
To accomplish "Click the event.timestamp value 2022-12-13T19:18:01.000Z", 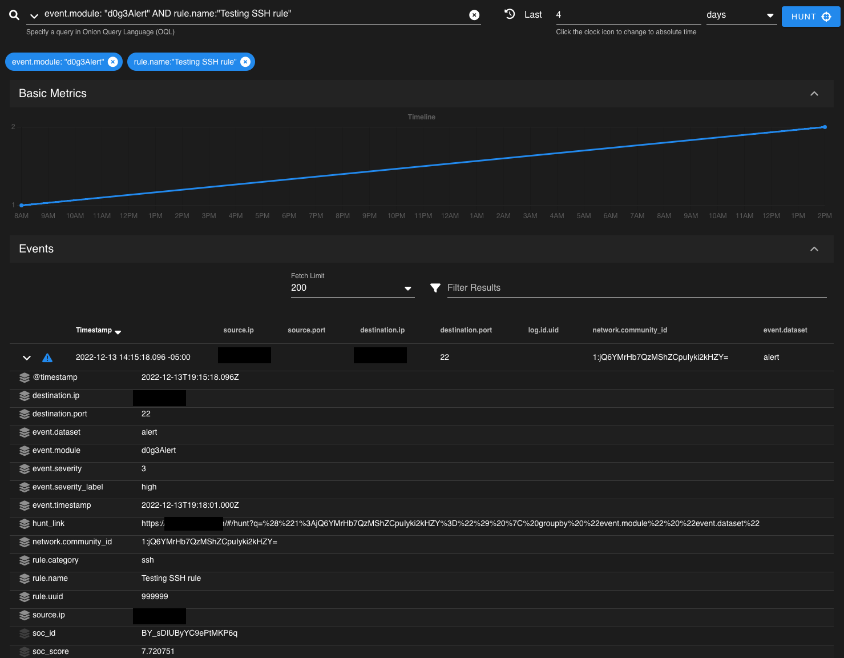I will 190,505.
